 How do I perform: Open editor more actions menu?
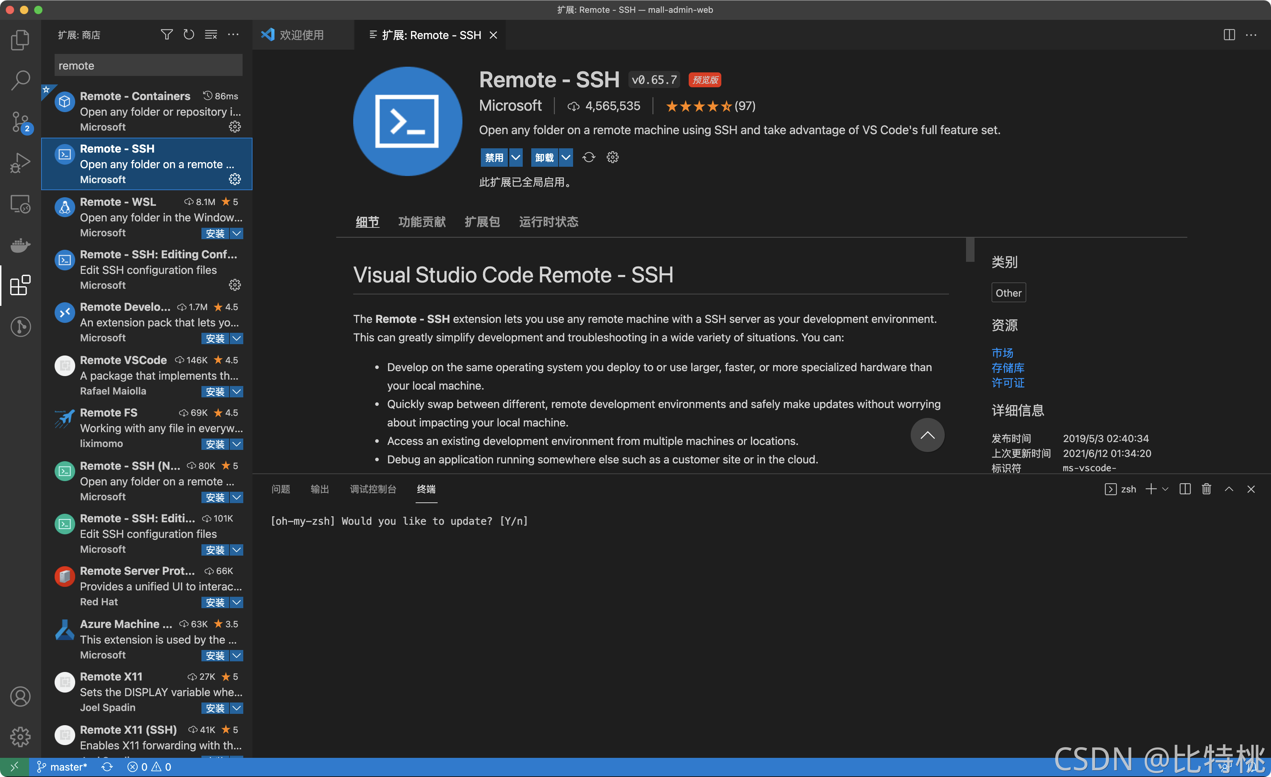pyautogui.click(x=1251, y=34)
